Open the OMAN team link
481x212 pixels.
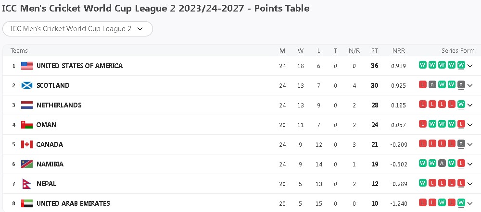[x=46, y=125]
